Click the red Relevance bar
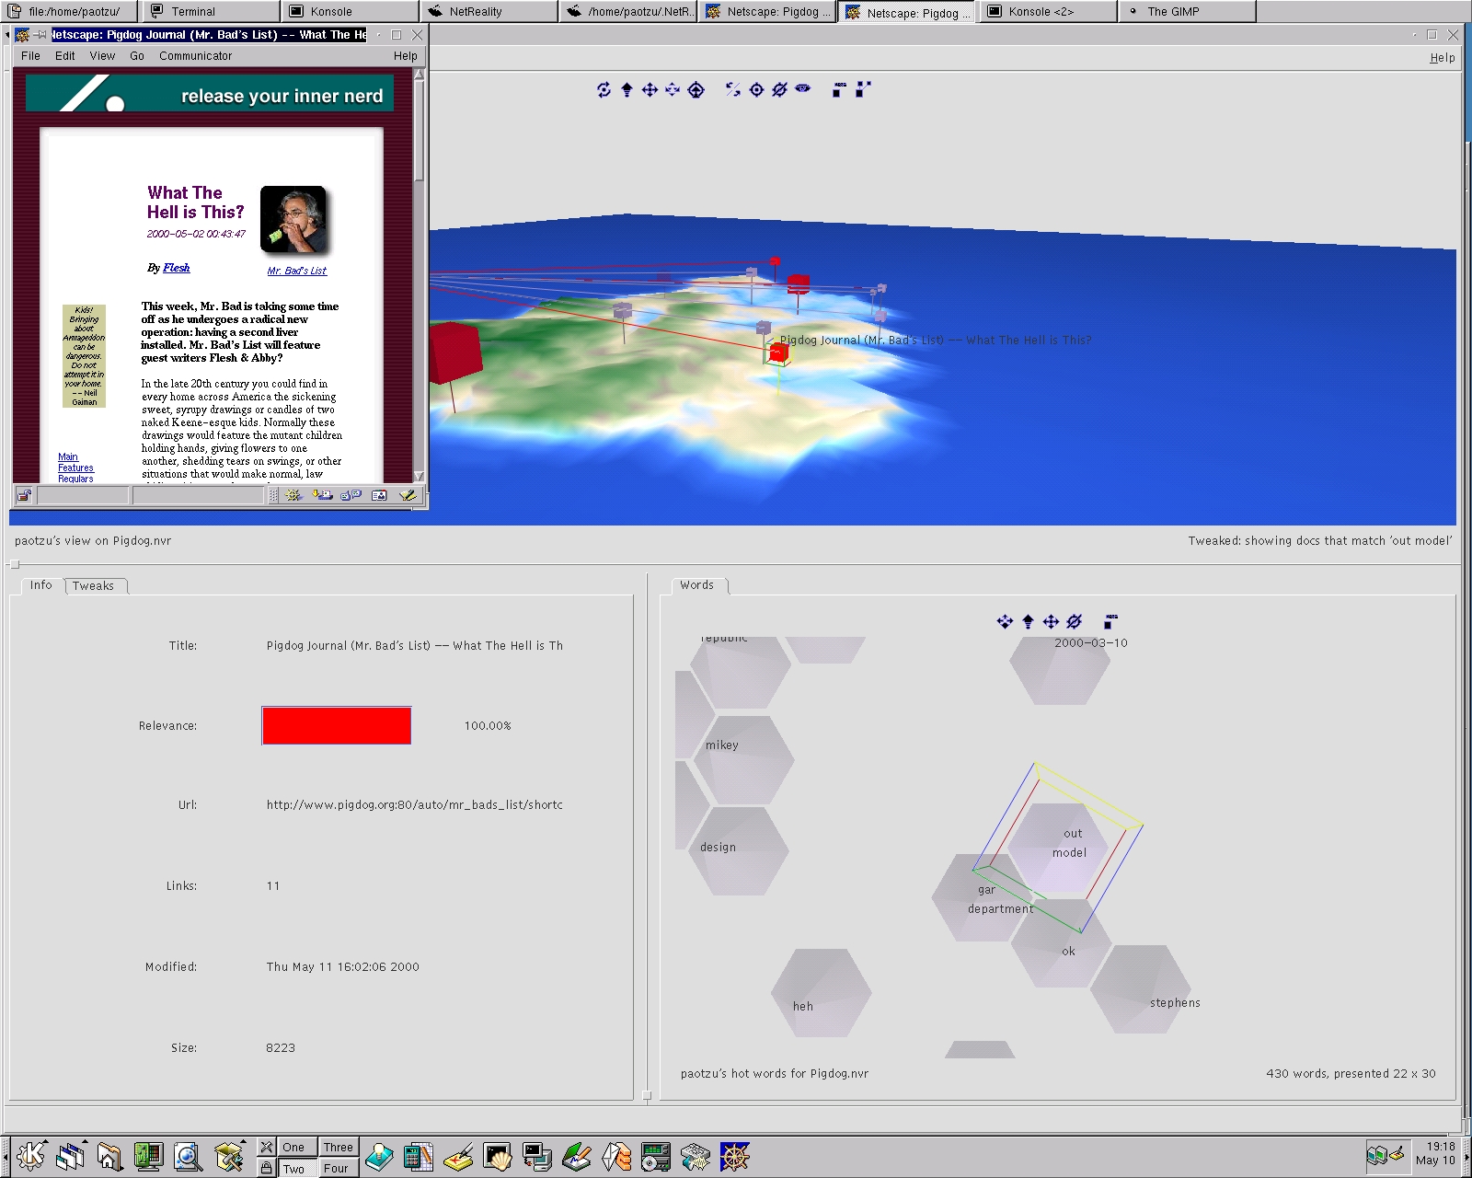This screenshot has height=1178, width=1472. 337,726
